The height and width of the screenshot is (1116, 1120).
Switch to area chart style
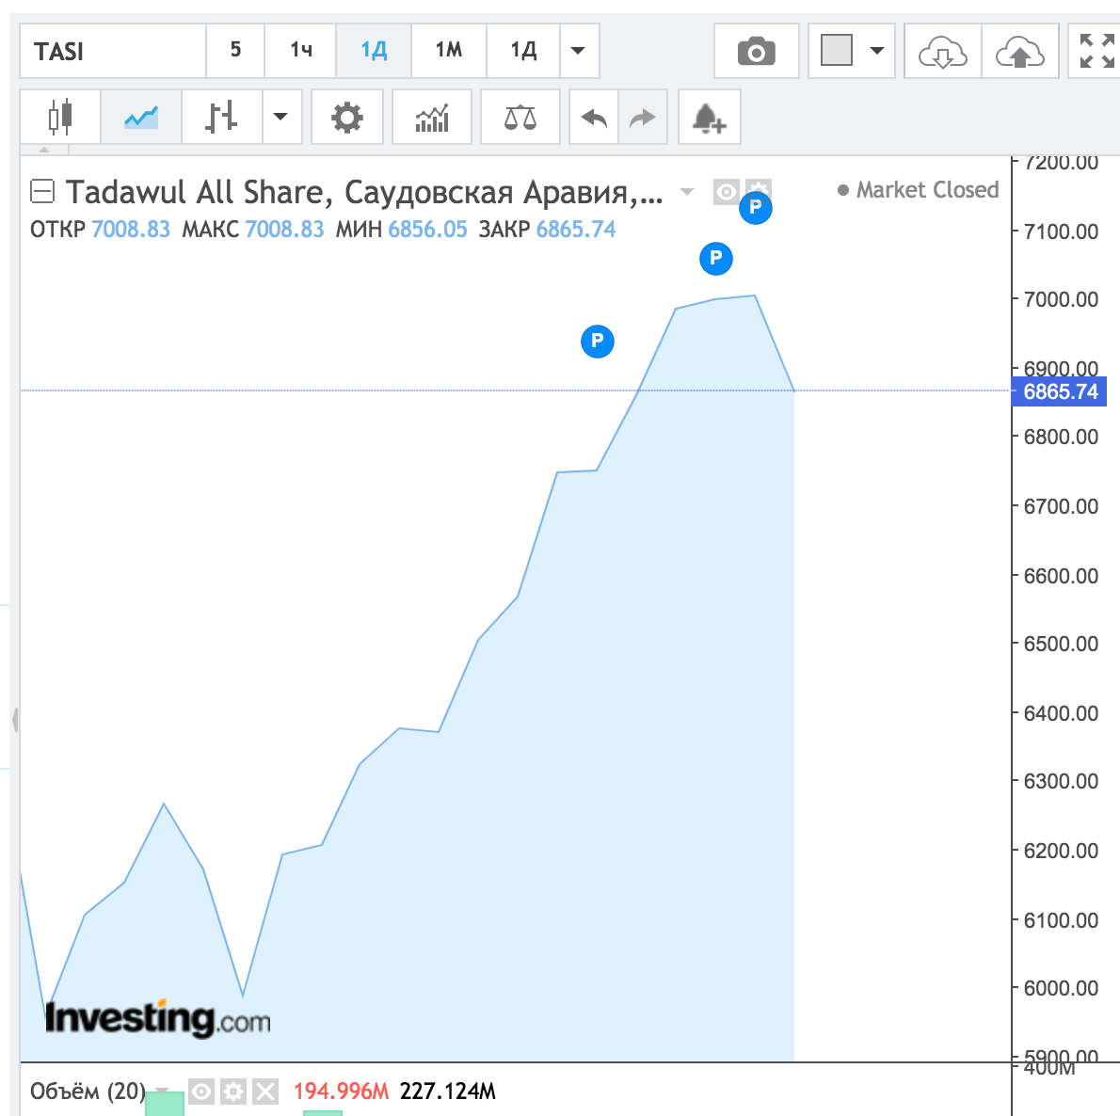(x=141, y=117)
